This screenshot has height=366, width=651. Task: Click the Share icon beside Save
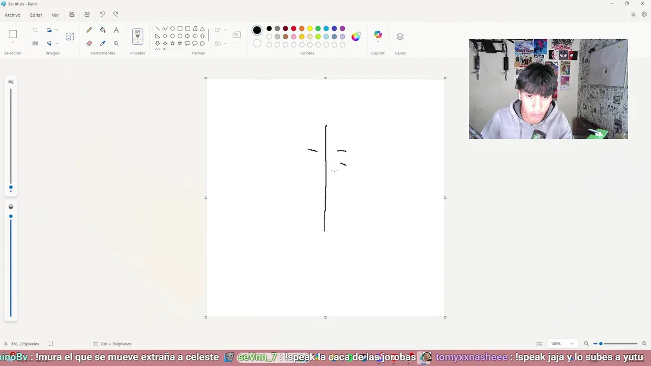87,14
